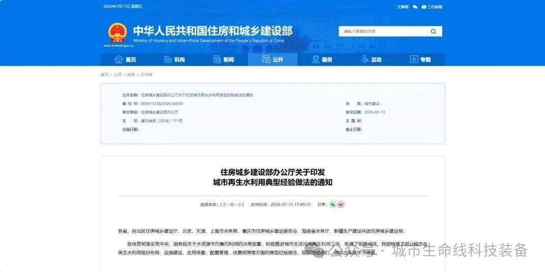Click the national emblem logo
Screen dimensions: 545x272
click(x=117, y=33)
